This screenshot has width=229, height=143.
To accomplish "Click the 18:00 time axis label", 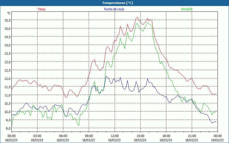I will 166,136.
